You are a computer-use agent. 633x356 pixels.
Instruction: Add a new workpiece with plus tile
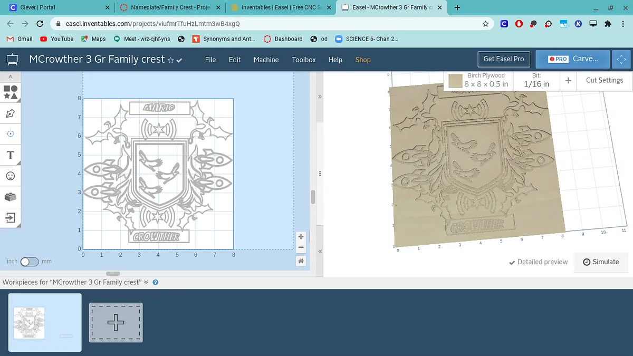[x=116, y=322]
